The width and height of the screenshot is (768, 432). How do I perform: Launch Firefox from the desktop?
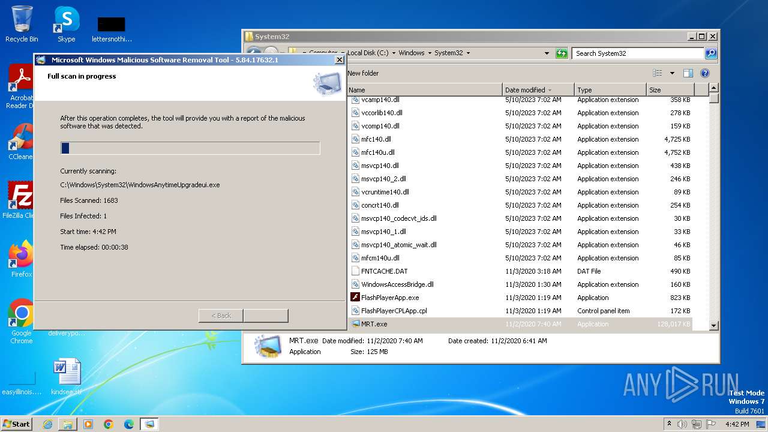point(21,259)
